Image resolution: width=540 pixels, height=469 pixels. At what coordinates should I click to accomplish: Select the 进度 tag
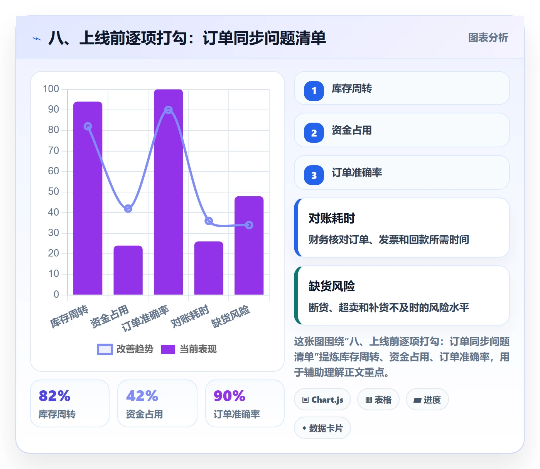point(427,400)
